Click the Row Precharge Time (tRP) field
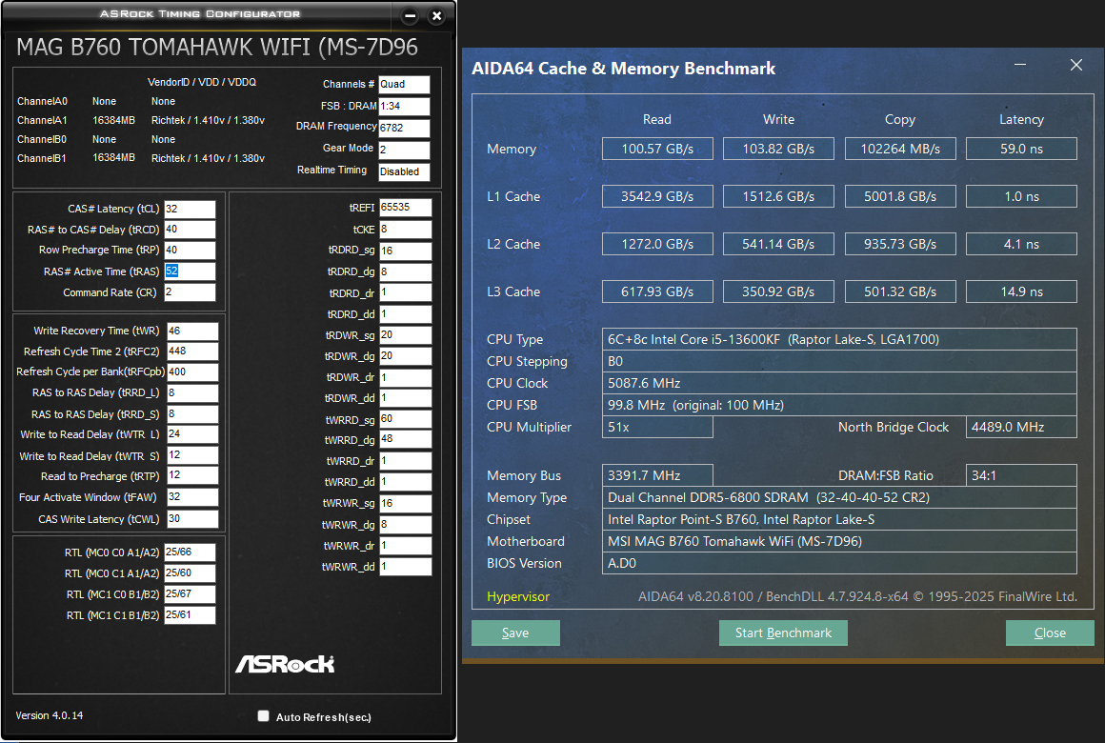This screenshot has height=743, width=1105. tap(190, 251)
